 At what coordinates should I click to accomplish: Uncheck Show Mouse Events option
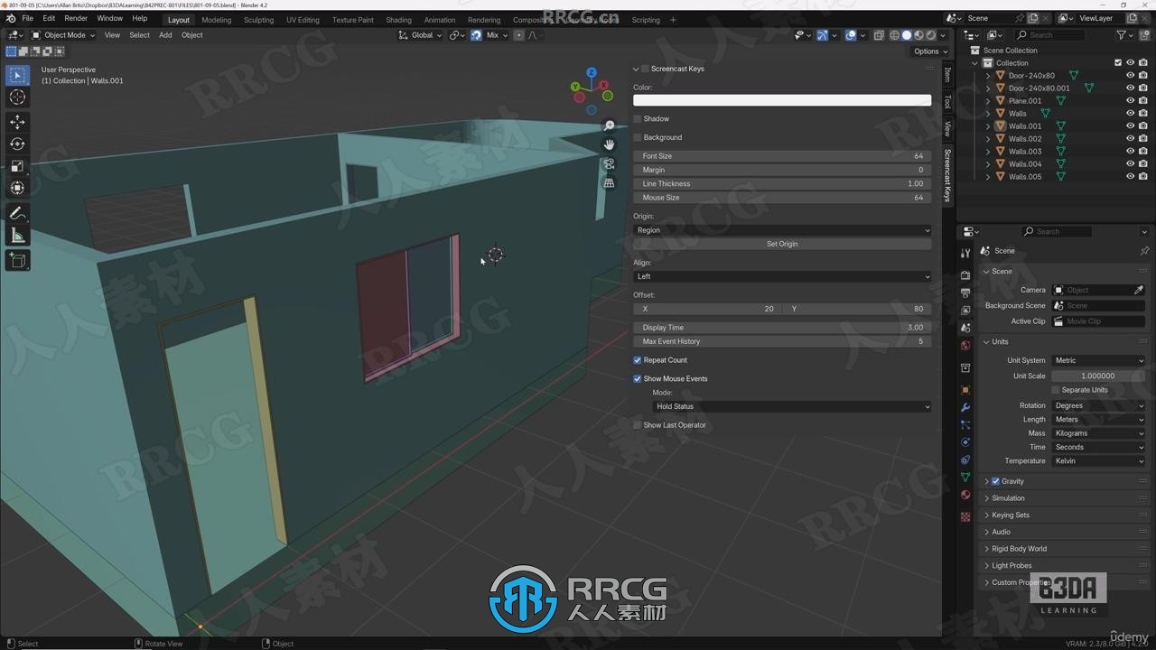click(x=638, y=378)
